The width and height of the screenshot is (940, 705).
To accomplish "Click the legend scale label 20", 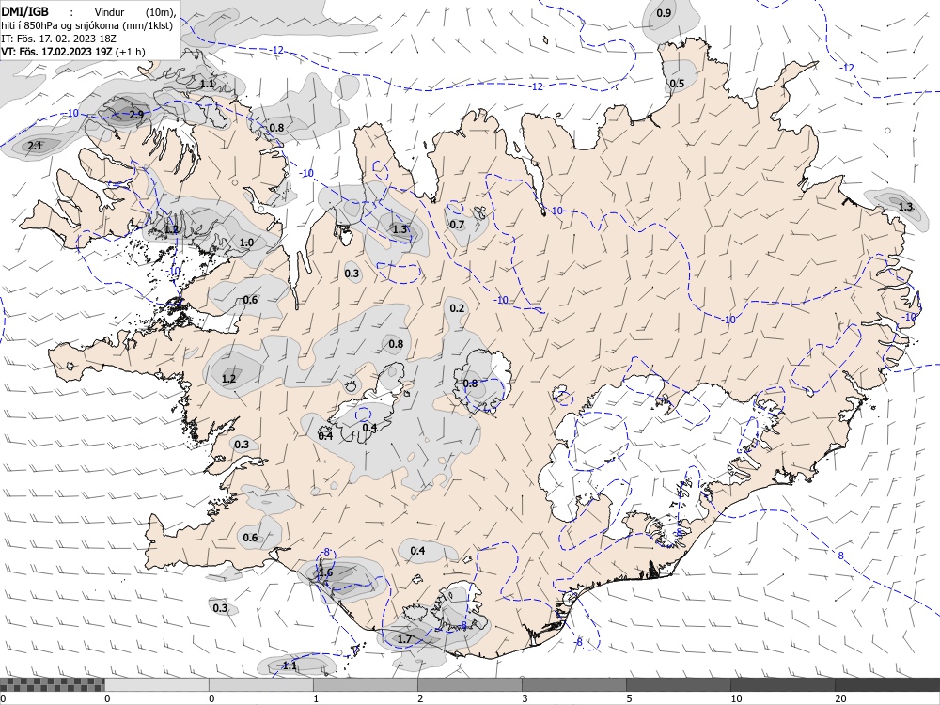I will coord(840,698).
